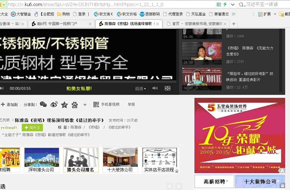290x190 pixels.
Task: Open the extensions dropdown arrow
Action: point(275,14)
